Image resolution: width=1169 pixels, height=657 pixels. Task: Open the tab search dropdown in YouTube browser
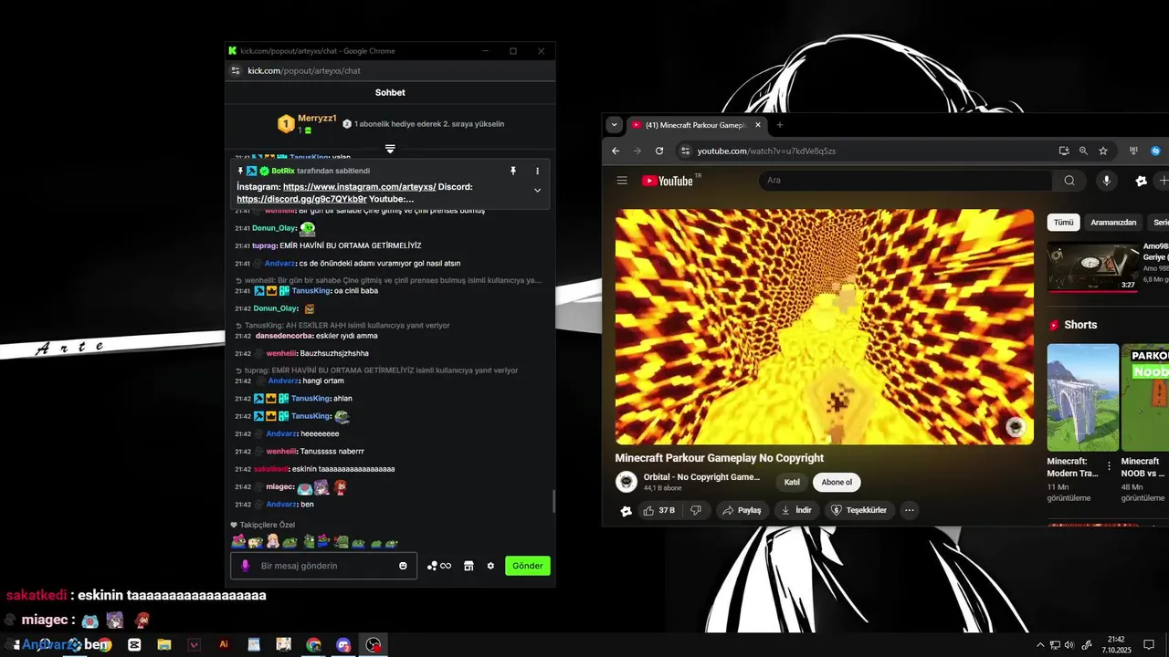coord(614,125)
